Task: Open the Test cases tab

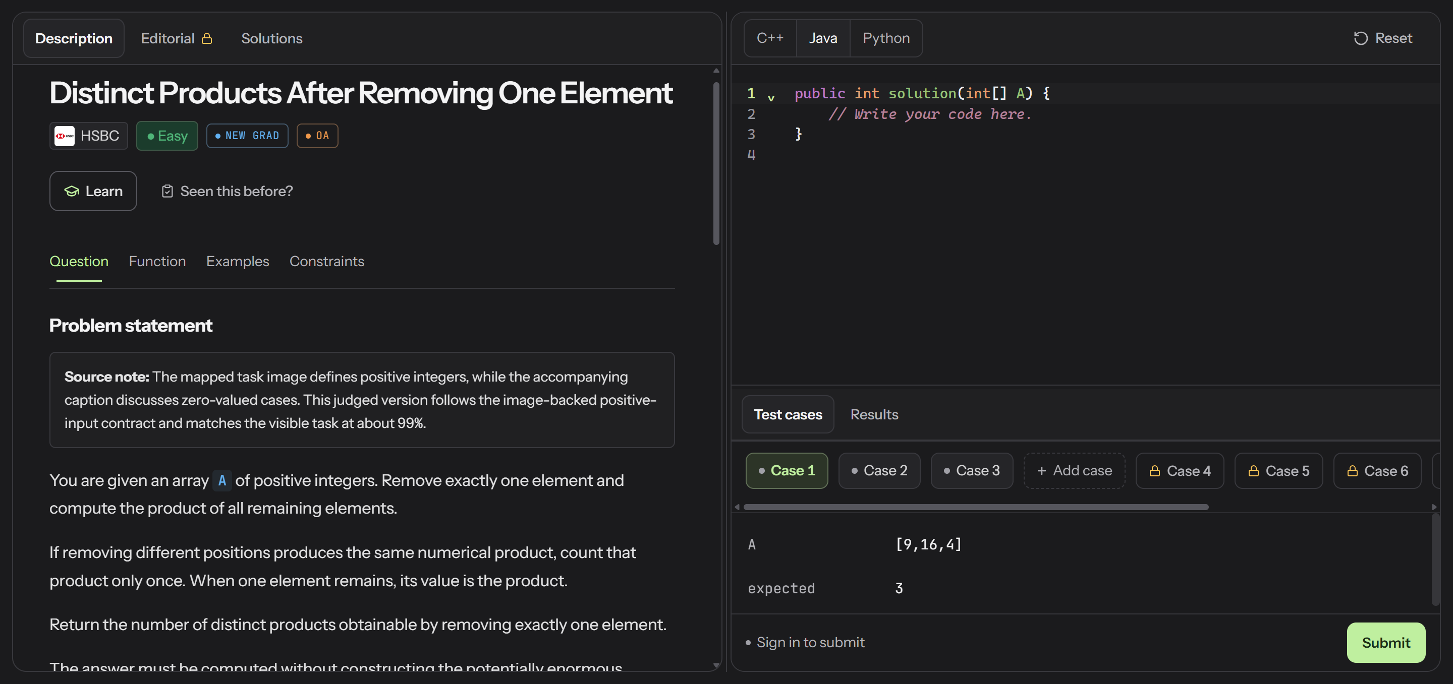Action: pos(788,414)
